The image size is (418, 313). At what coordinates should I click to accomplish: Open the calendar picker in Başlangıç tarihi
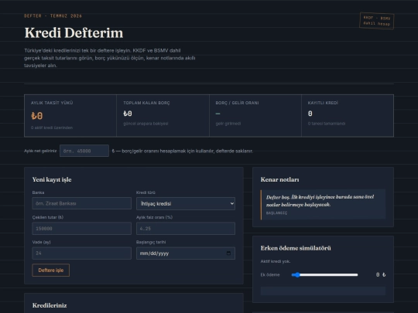pos(228,253)
